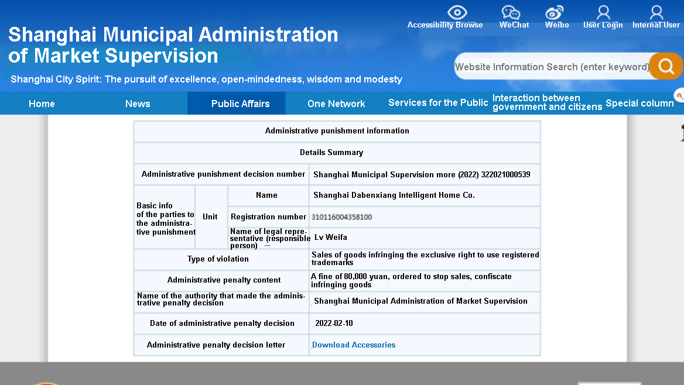
Task: Click the Shanghai Municipal Administration site title
Action: [x=173, y=45]
